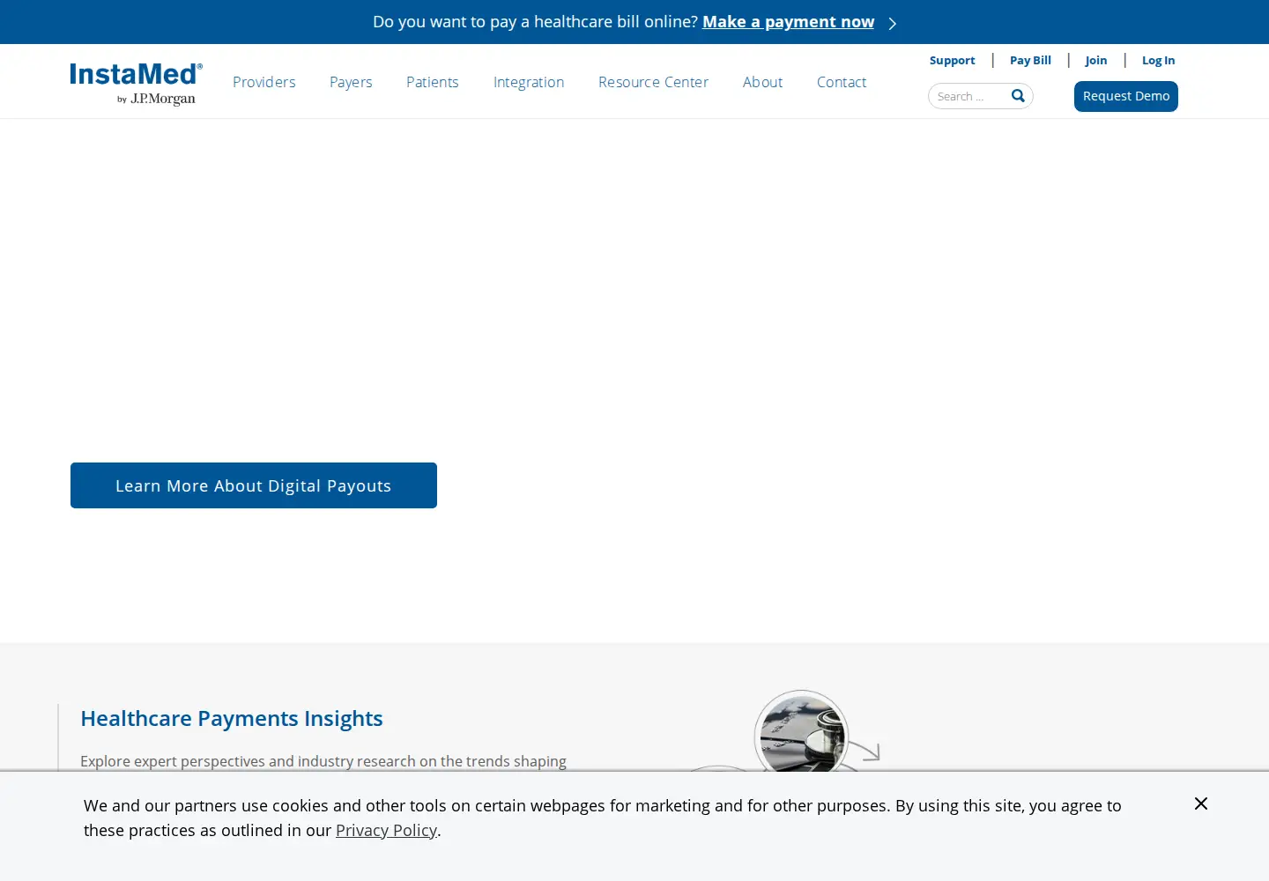Viewport: 1269px width, 881px height.
Task: Click the Support link
Action: (953, 60)
